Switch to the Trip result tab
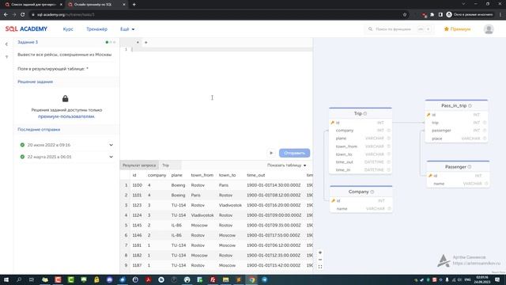 click(x=165, y=165)
